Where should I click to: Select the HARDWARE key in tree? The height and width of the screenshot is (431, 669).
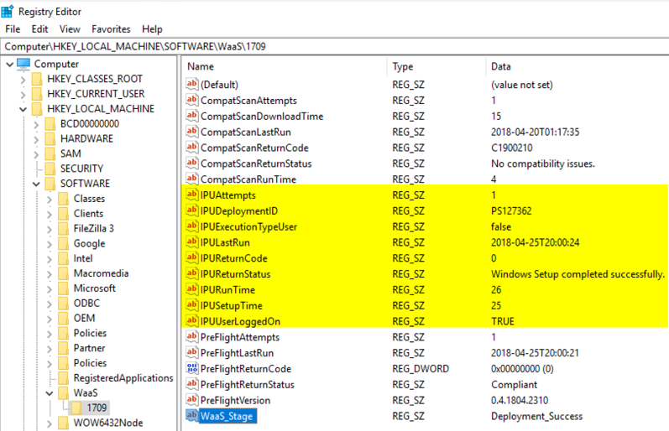pyautogui.click(x=86, y=138)
